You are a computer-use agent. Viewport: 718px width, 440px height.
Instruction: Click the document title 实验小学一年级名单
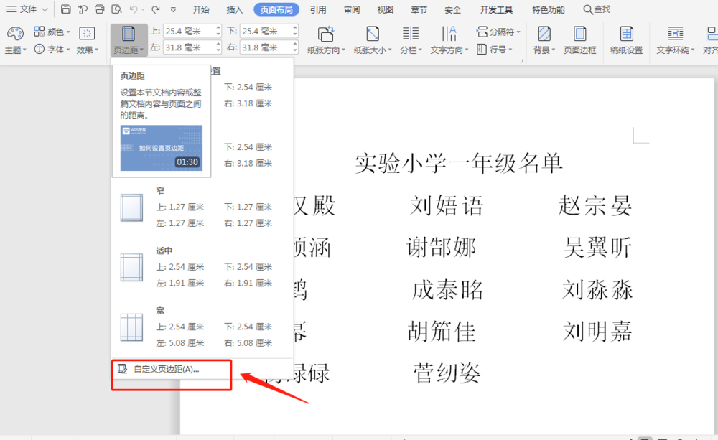[458, 164]
